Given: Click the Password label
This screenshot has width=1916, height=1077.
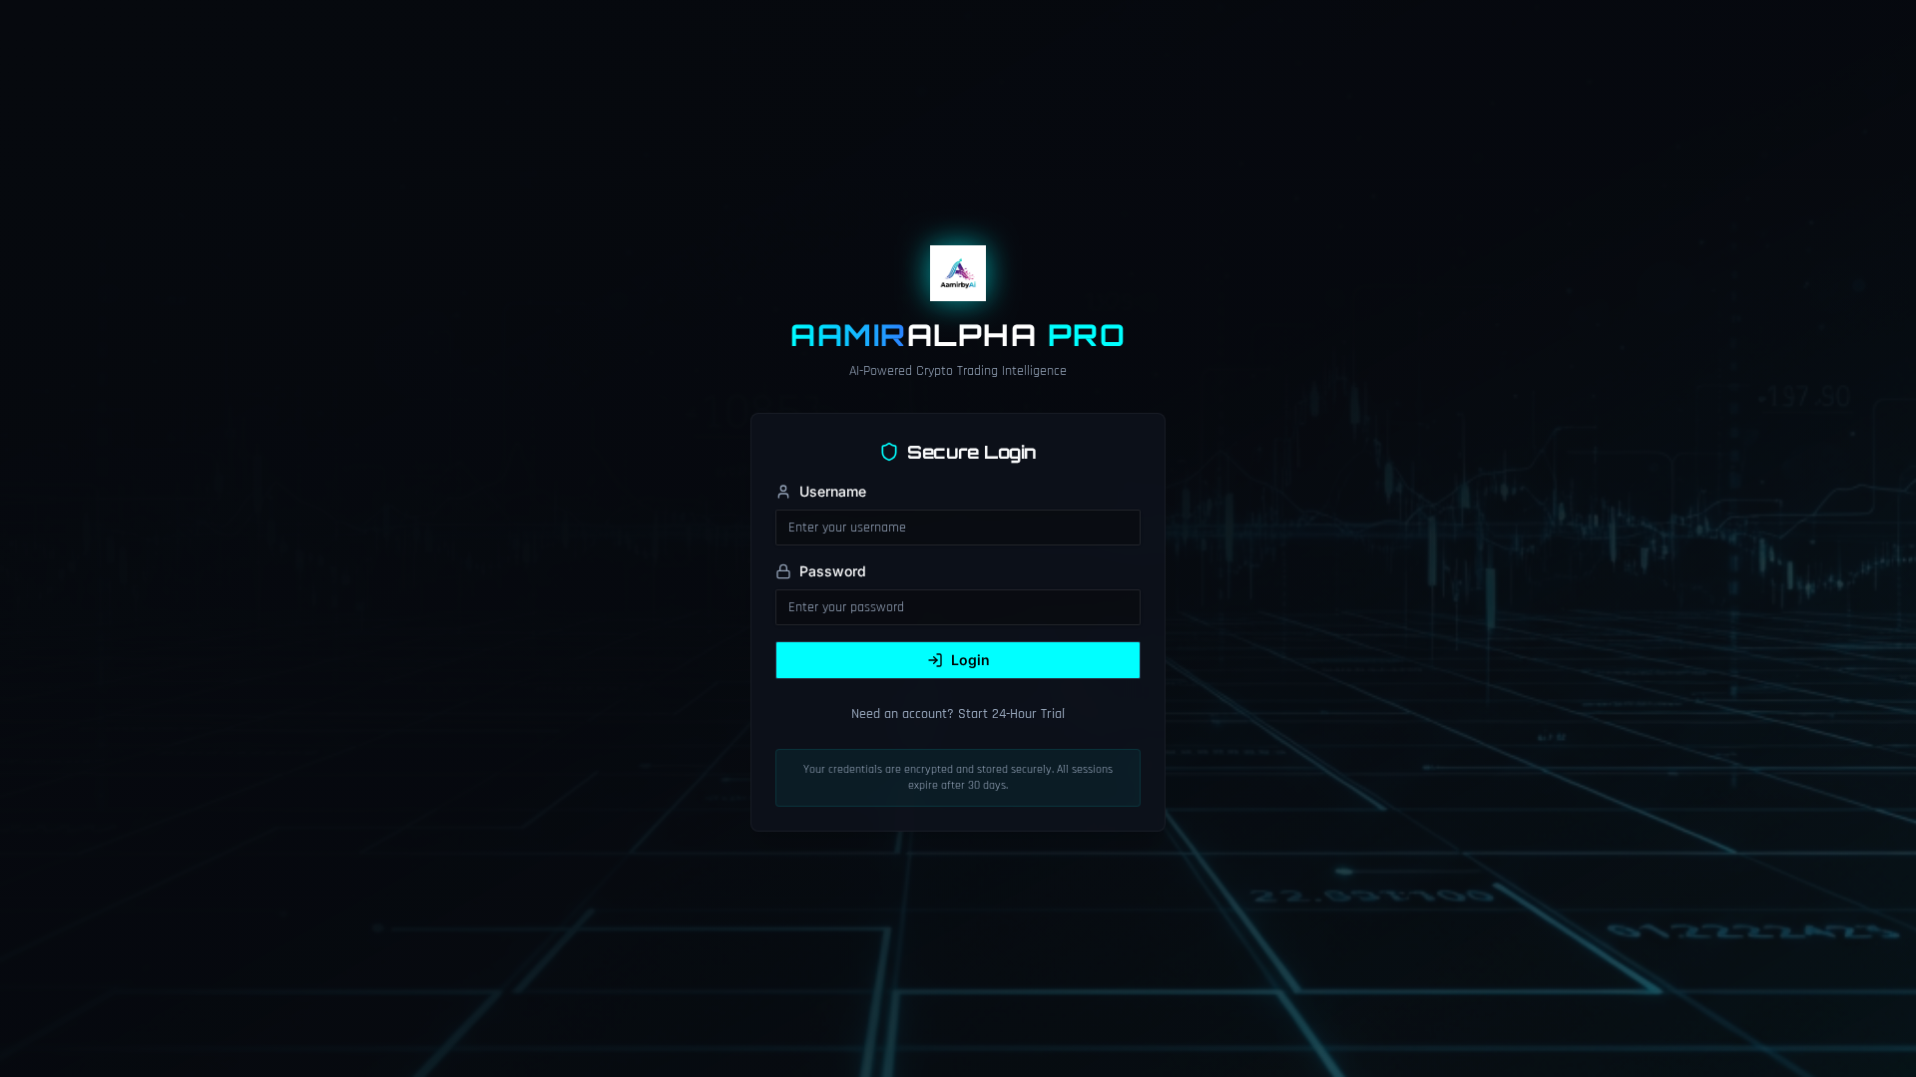Looking at the screenshot, I should [x=831, y=570].
